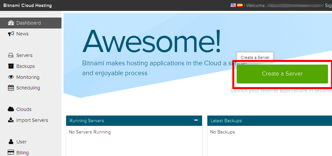Click the User person icon
The width and height of the screenshot is (332, 156).
pos(11,142)
